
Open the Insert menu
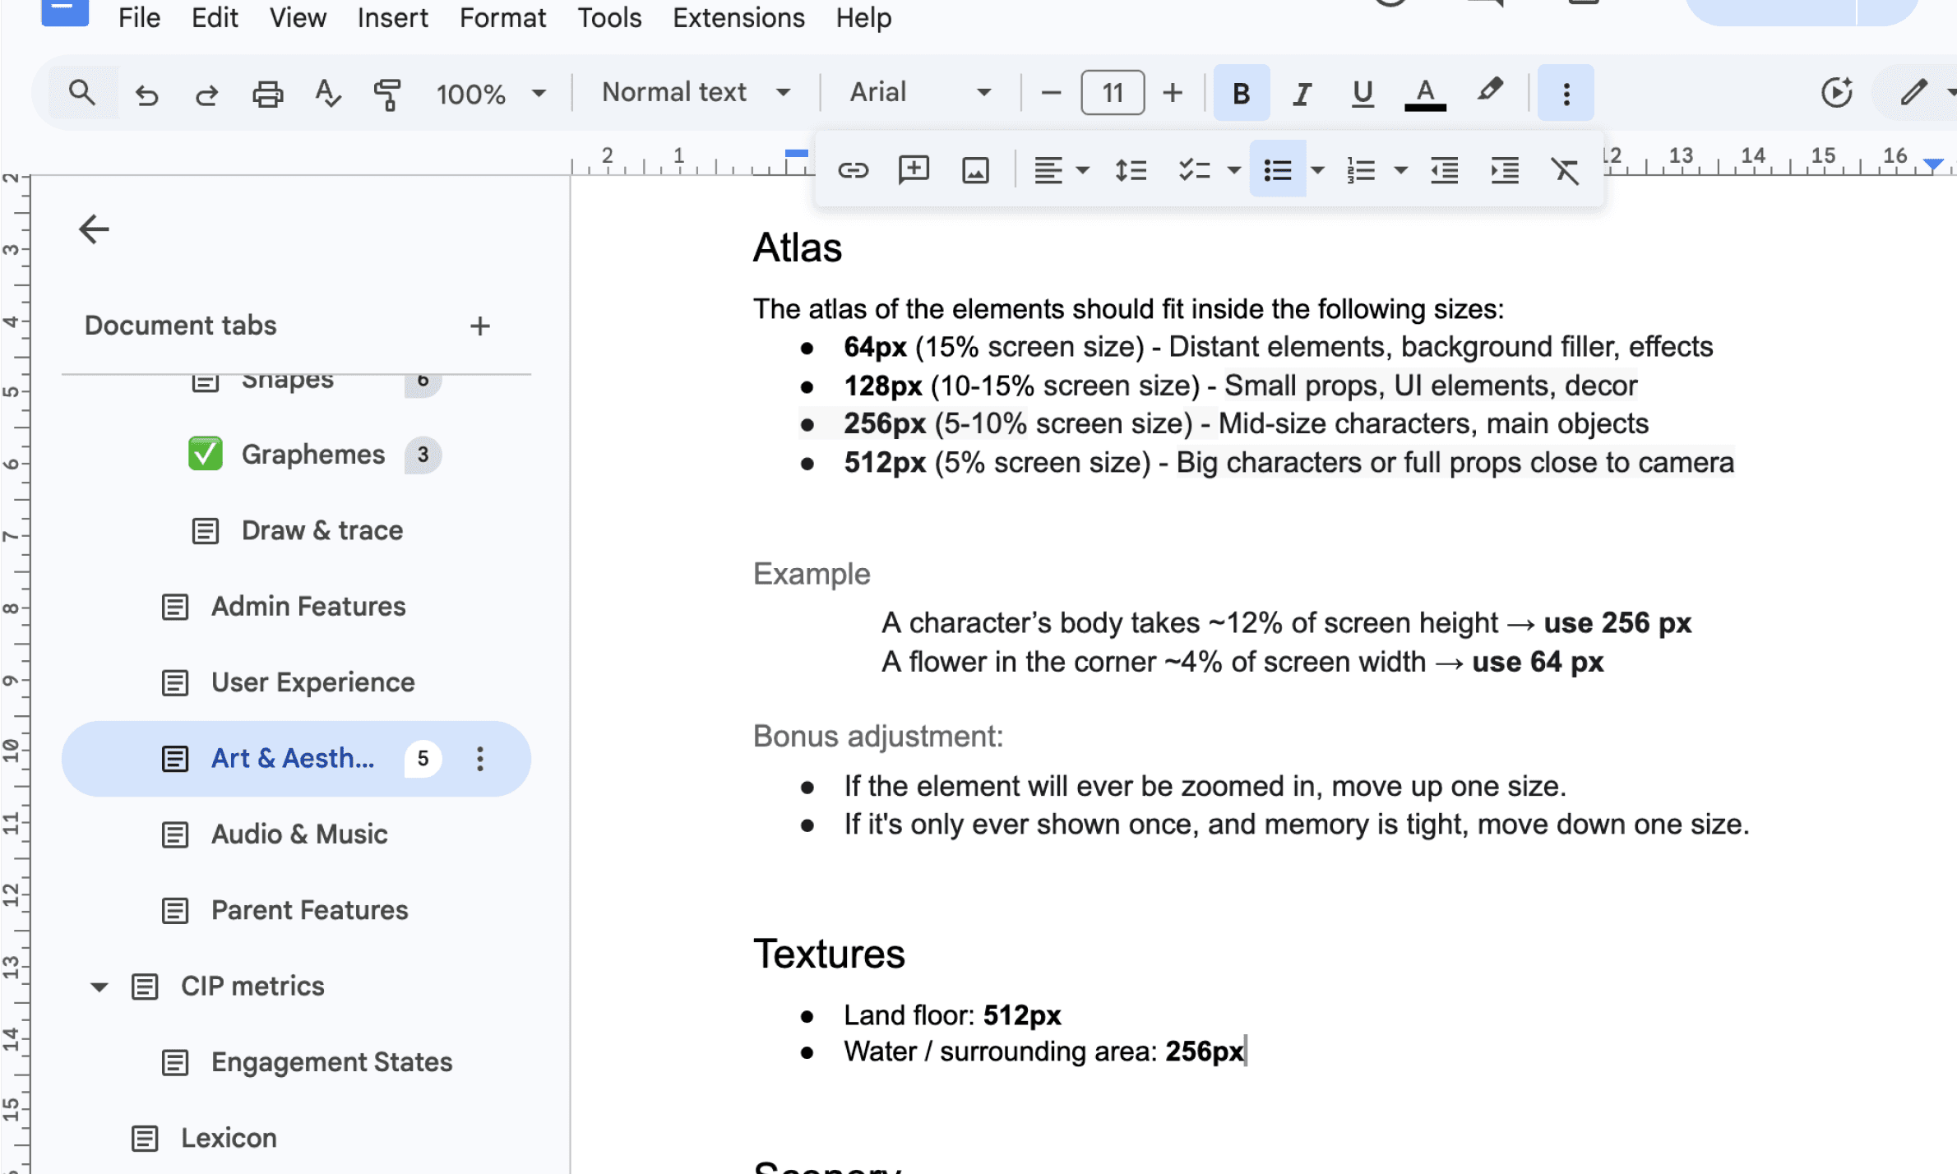(x=392, y=17)
